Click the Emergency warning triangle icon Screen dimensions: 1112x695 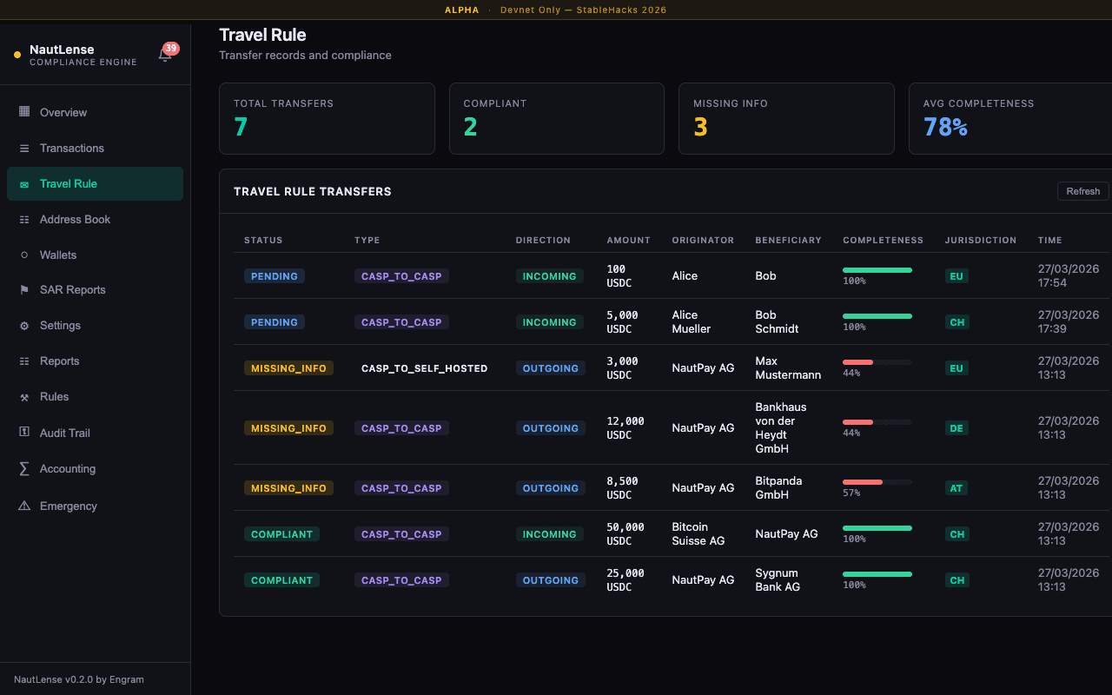click(x=24, y=506)
